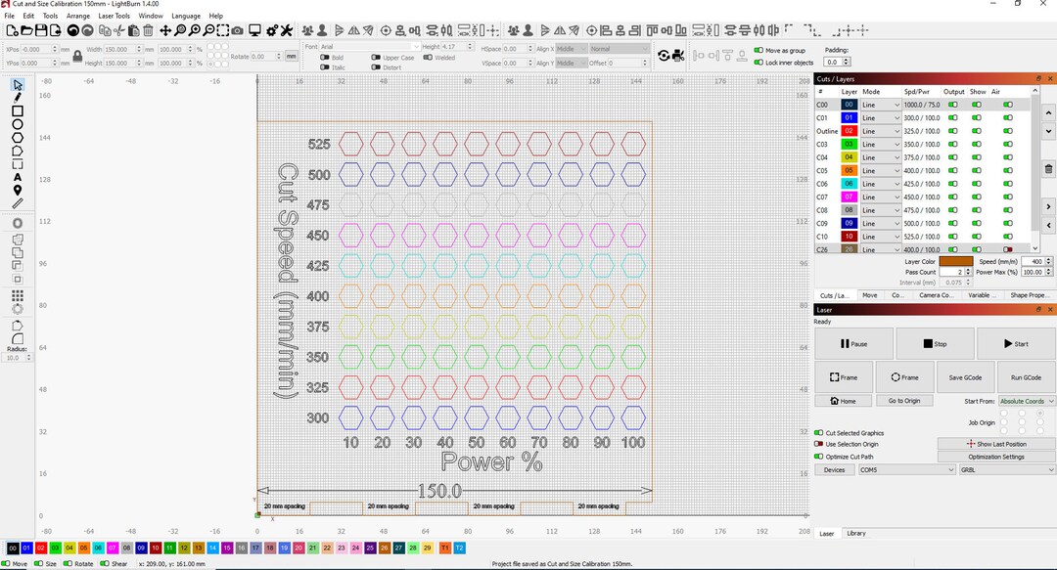Pick the red color swatch from palette
This screenshot has height=570, width=1057.
tap(40, 548)
